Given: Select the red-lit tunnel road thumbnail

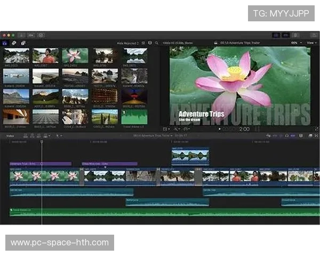Looking at the screenshot, I should tap(134, 97).
